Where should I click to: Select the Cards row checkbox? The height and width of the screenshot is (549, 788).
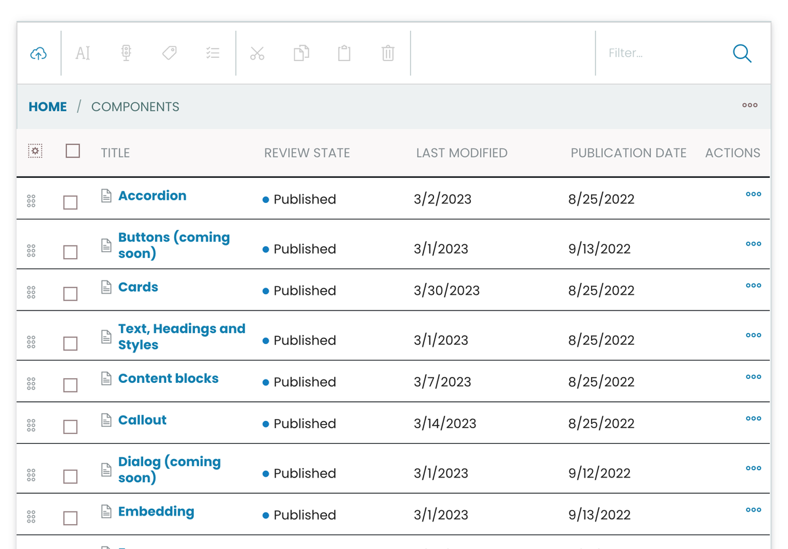70,294
